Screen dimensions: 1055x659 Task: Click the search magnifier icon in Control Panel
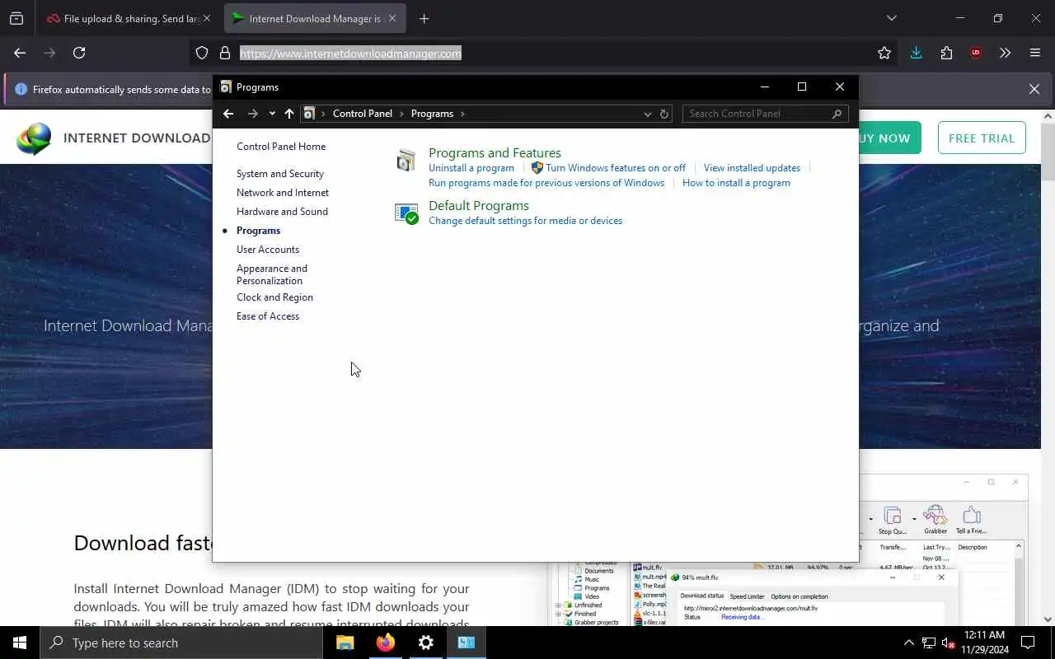tap(837, 114)
